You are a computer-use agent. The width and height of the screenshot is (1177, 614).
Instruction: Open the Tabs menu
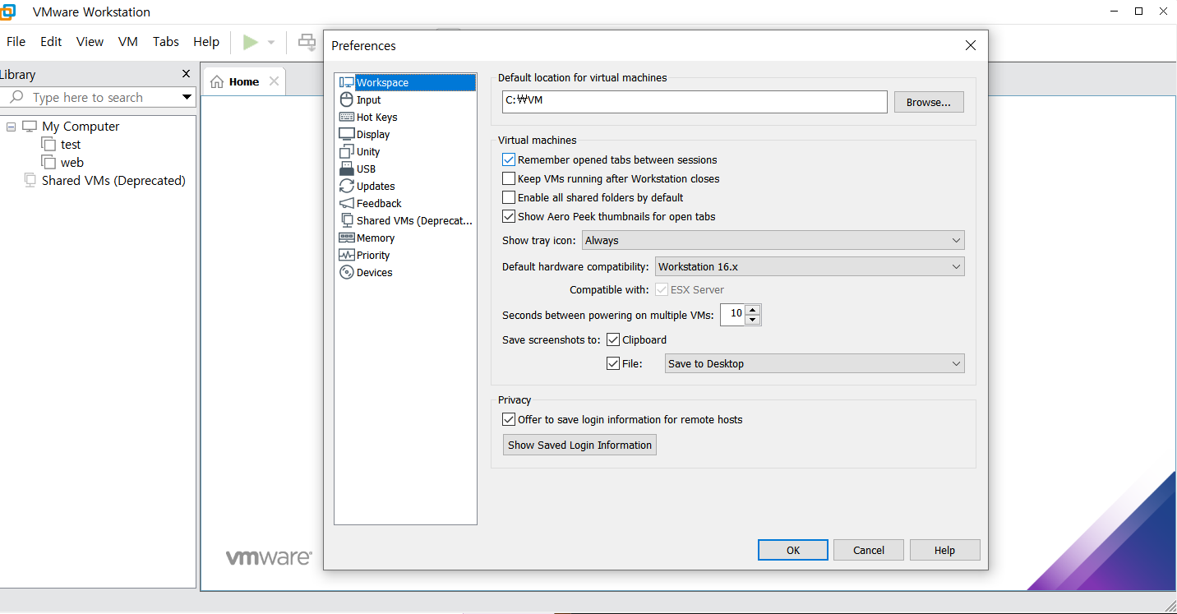(166, 42)
